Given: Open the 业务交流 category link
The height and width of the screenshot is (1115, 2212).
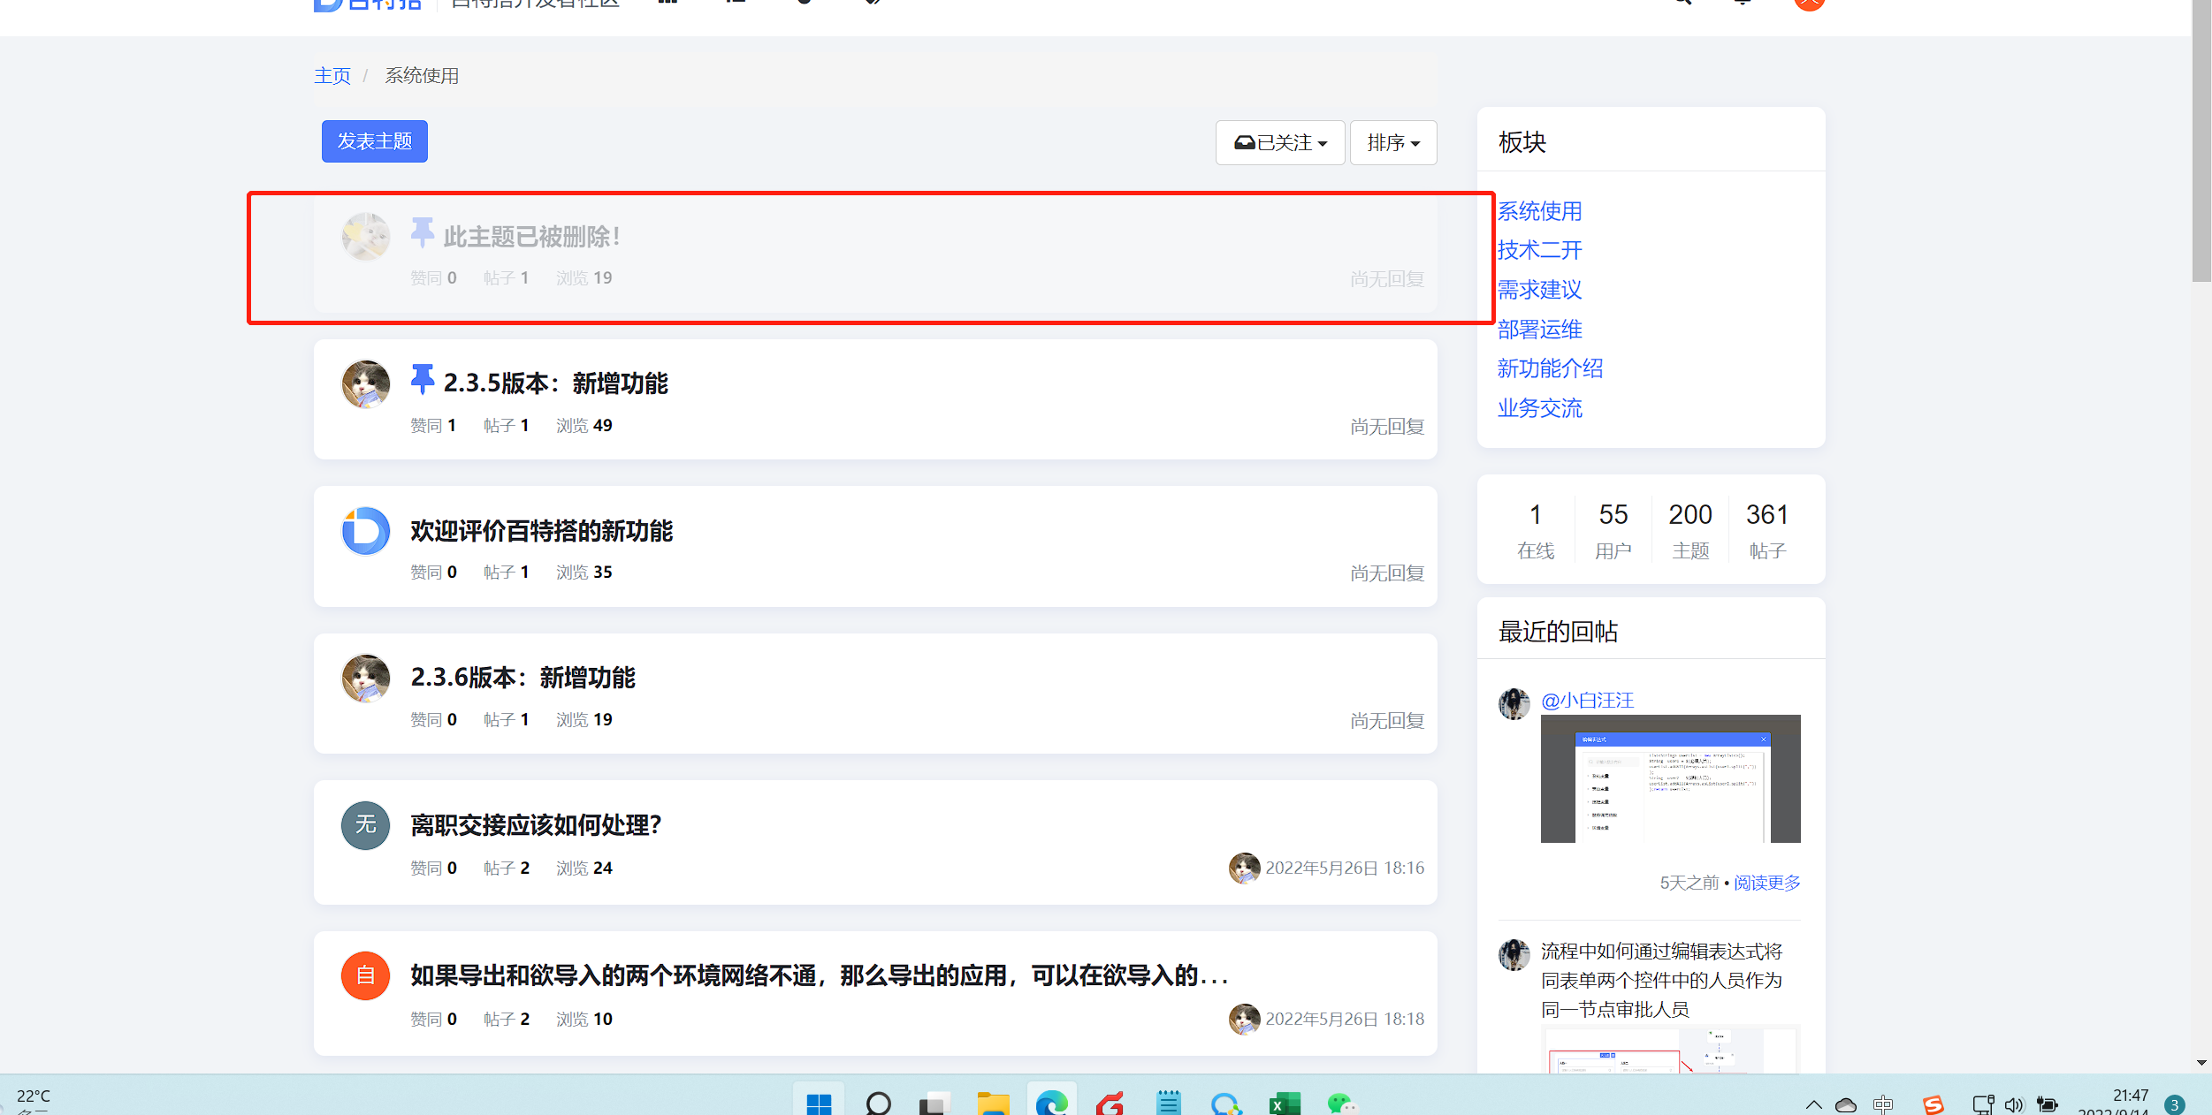Looking at the screenshot, I should (x=1539, y=408).
